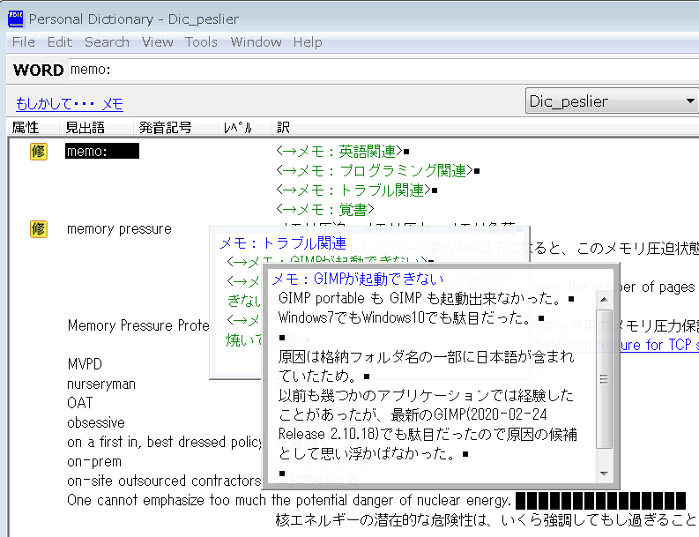Select the on-prem headword
Viewport: 699px width, 537px height.
[94, 462]
